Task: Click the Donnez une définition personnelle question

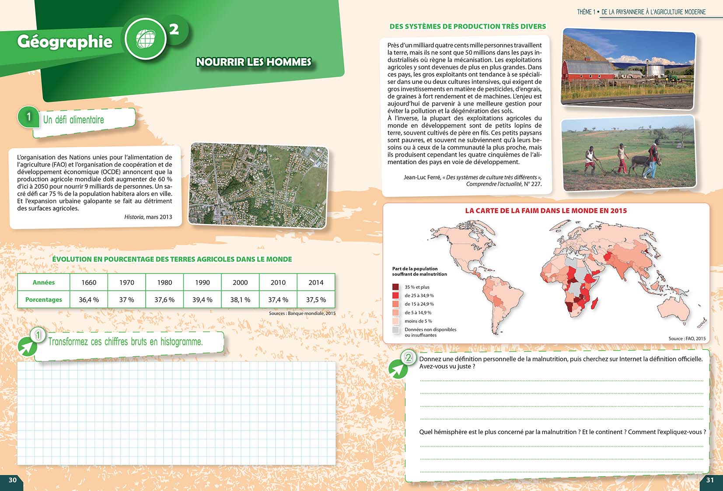Action: coord(561,362)
